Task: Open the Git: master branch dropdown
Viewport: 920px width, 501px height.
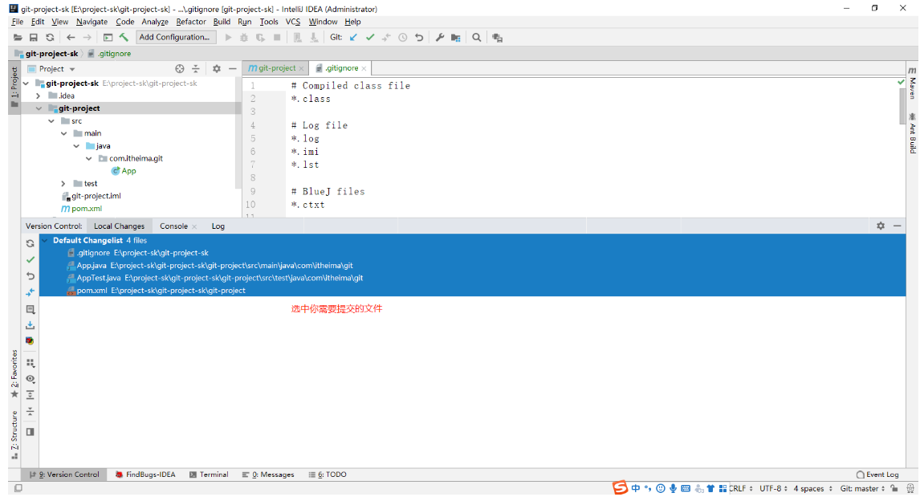Action: click(862, 488)
